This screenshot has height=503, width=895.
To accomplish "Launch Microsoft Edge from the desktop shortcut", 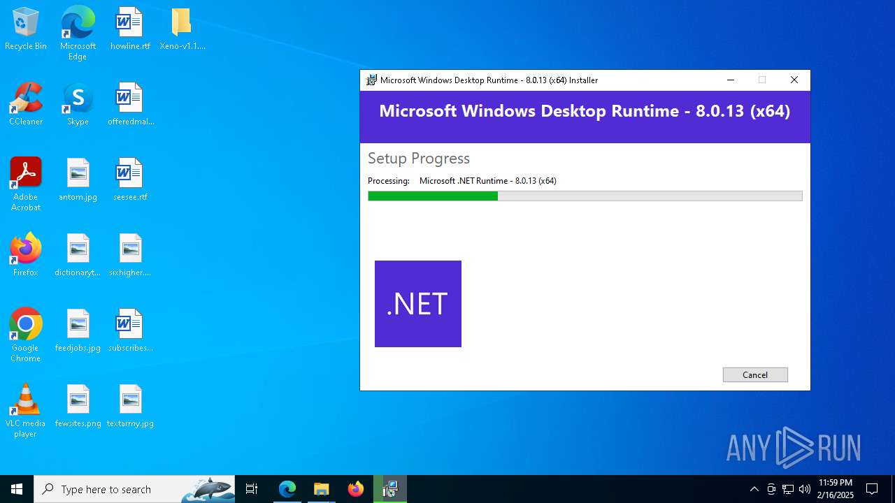I will coord(78,34).
